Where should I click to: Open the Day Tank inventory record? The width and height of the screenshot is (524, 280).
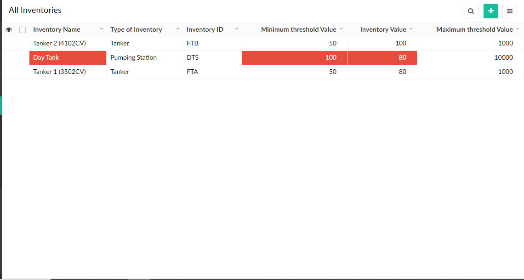click(46, 58)
